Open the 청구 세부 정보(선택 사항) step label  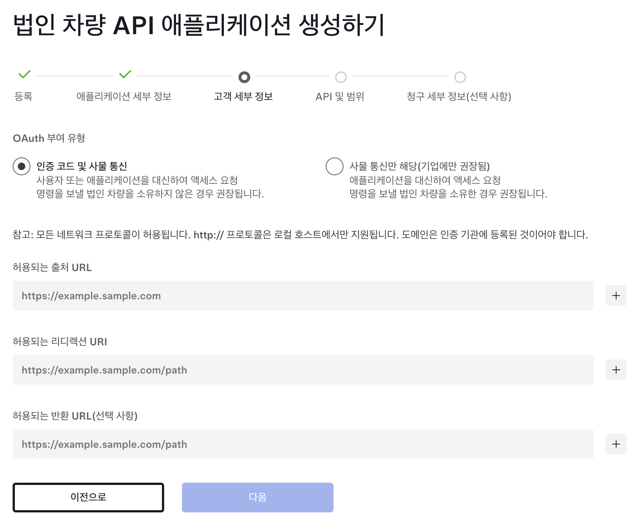tap(459, 97)
